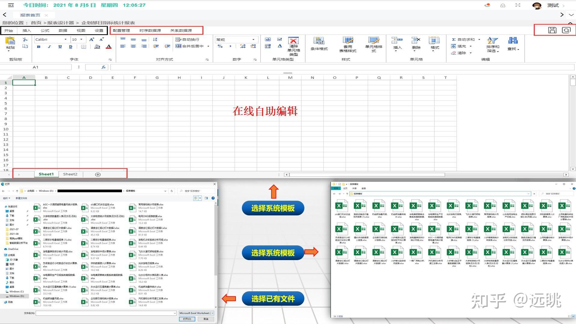Apply the red font color swatch
Screen dimensions: 576x324
click(108, 47)
